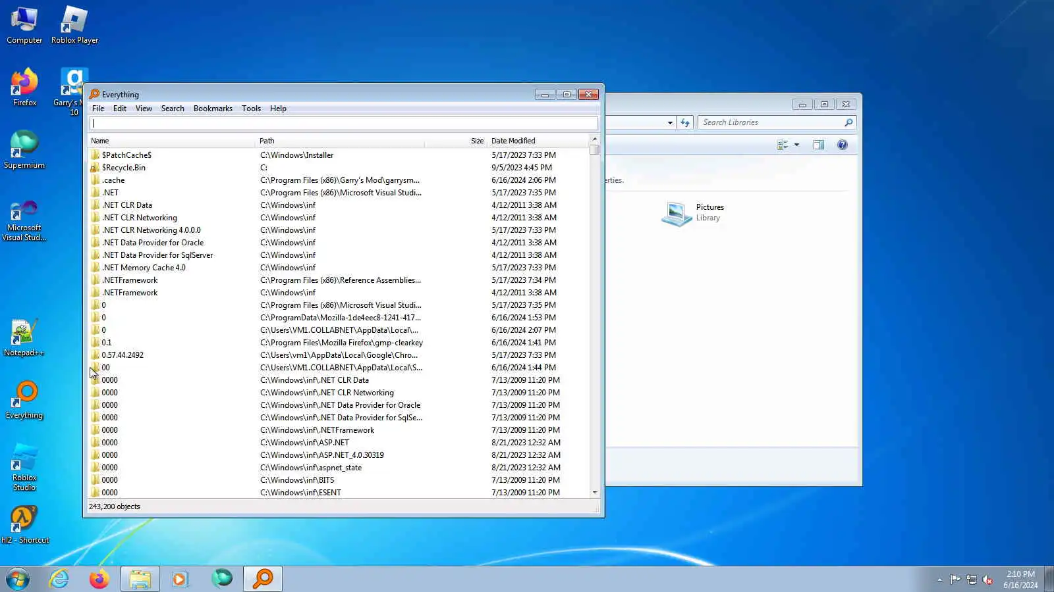The image size is (1054, 592).
Task: Select the 0.57.44.2492 folder result
Action: (123, 355)
